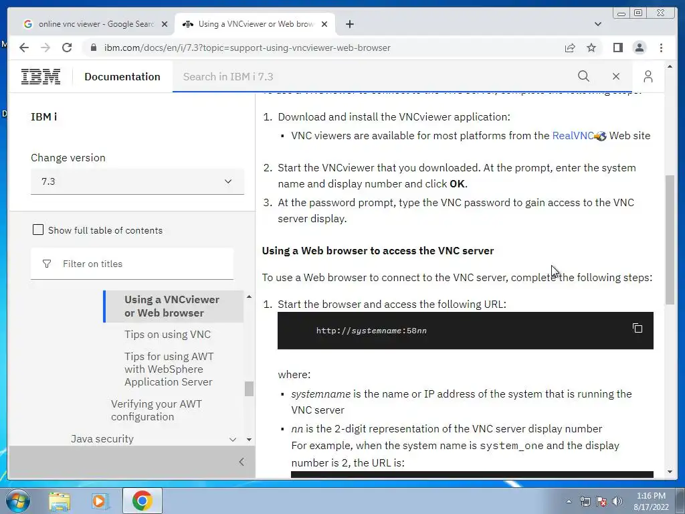The height and width of the screenshot is (514, 685).
Task: Click the filter funnel icon
Action: coord(47,264)
